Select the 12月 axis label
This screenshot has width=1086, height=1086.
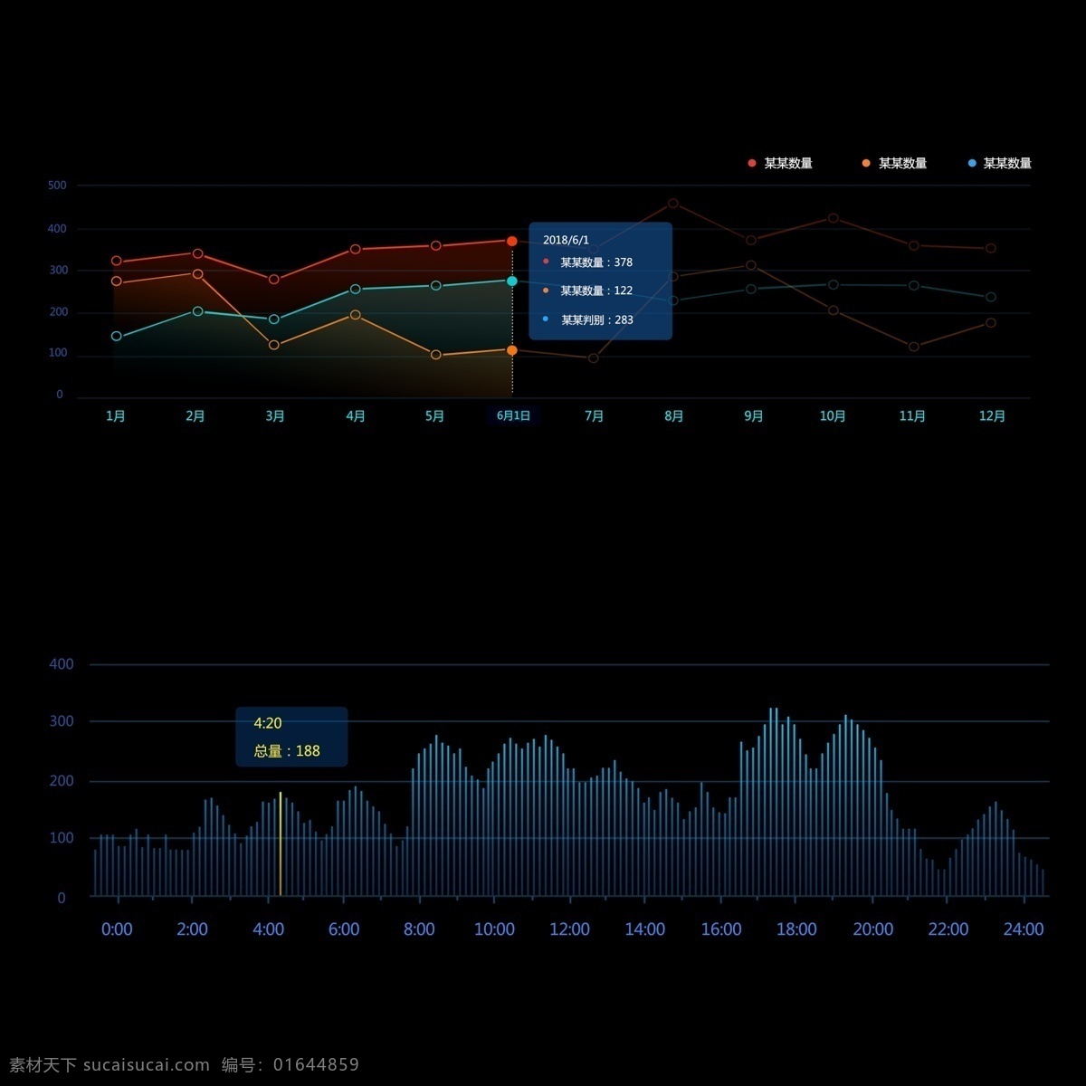[993, 416]
